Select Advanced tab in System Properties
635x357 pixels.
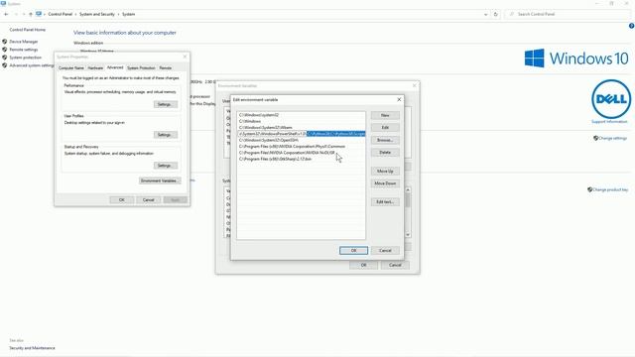pos(115,67)
